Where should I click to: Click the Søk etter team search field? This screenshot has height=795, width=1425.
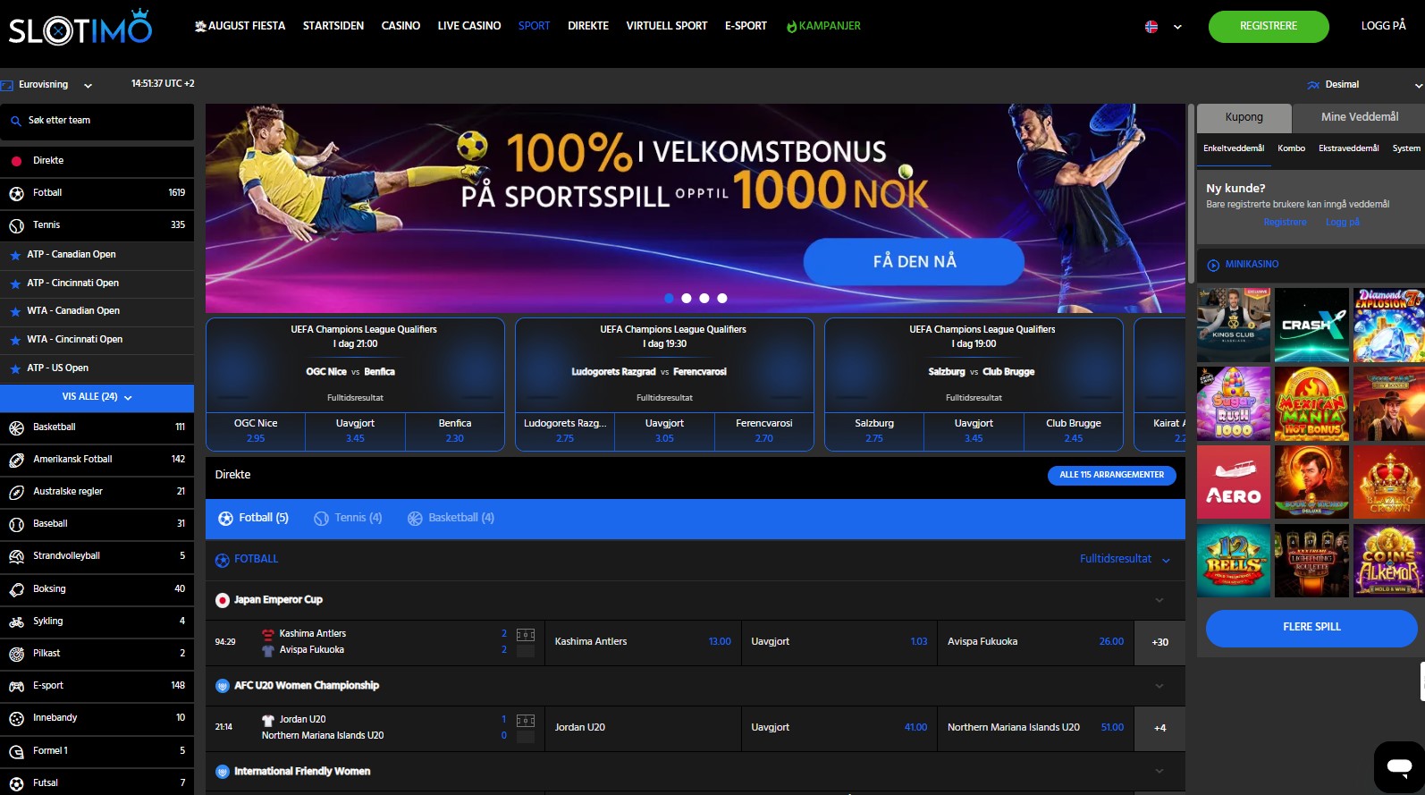tap(97, 121)
